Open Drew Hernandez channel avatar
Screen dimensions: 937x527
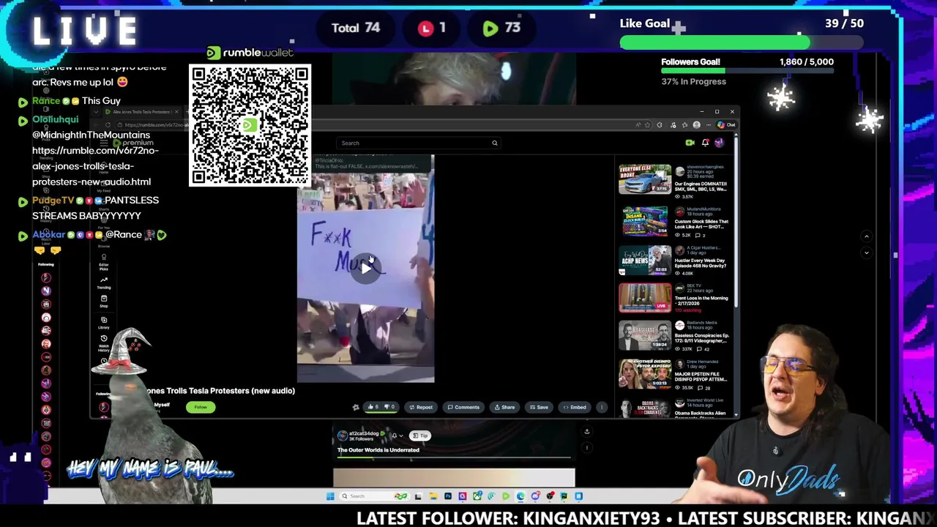(680, 365)
